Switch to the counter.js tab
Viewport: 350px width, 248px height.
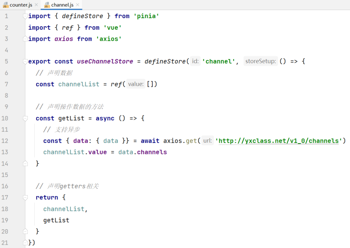pos(21,5)
